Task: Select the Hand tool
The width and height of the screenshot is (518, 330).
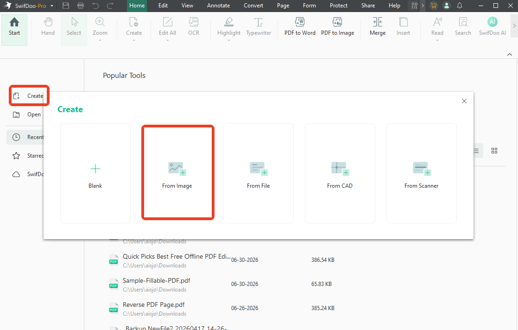Action: tap(48, 27)
